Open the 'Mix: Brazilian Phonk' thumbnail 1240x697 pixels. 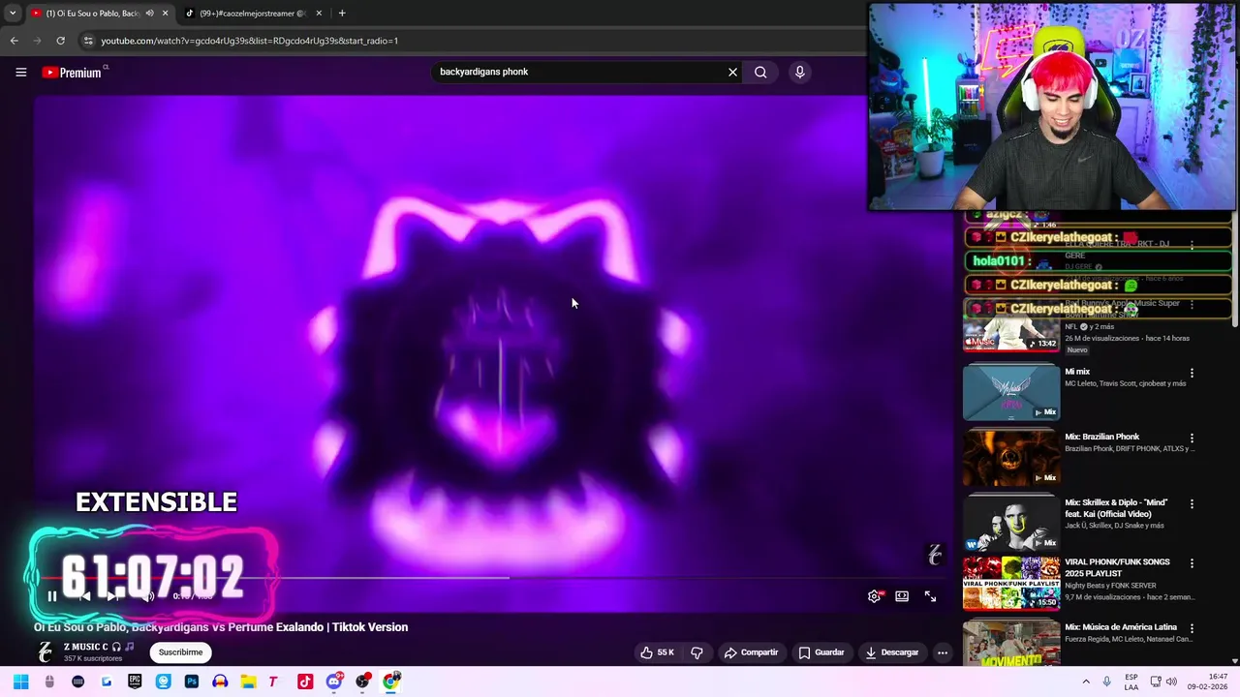pyautogui.click(x=1011, y=456)
